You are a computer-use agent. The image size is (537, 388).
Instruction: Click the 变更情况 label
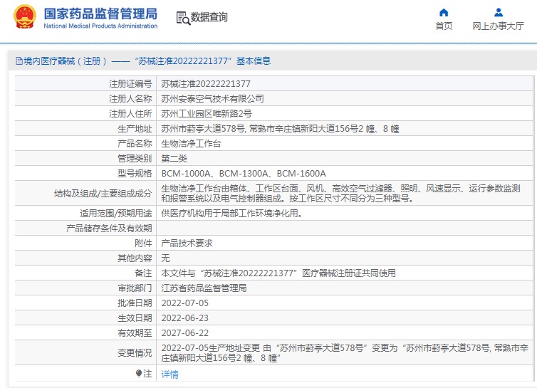135,352
